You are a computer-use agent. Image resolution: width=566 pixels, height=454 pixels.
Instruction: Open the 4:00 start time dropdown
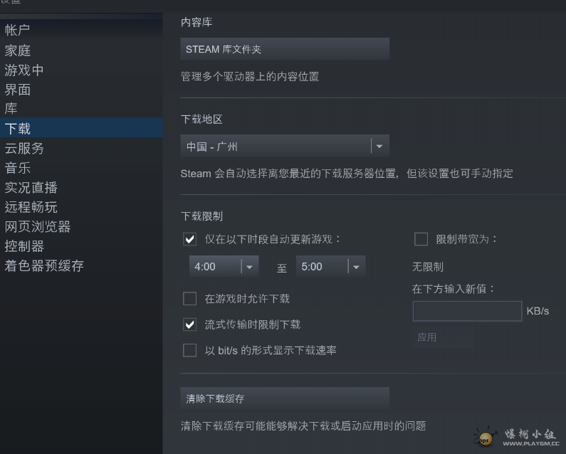pyautogui.click(x=224, y=267)
